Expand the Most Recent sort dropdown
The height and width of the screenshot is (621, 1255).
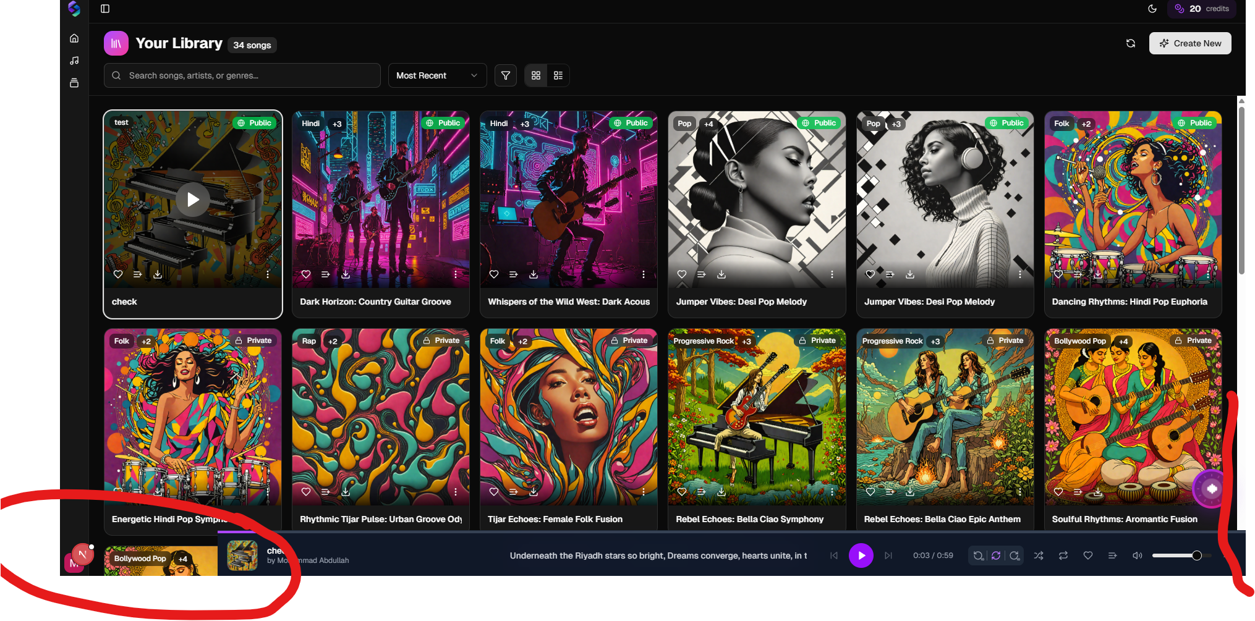pos(437,75)
